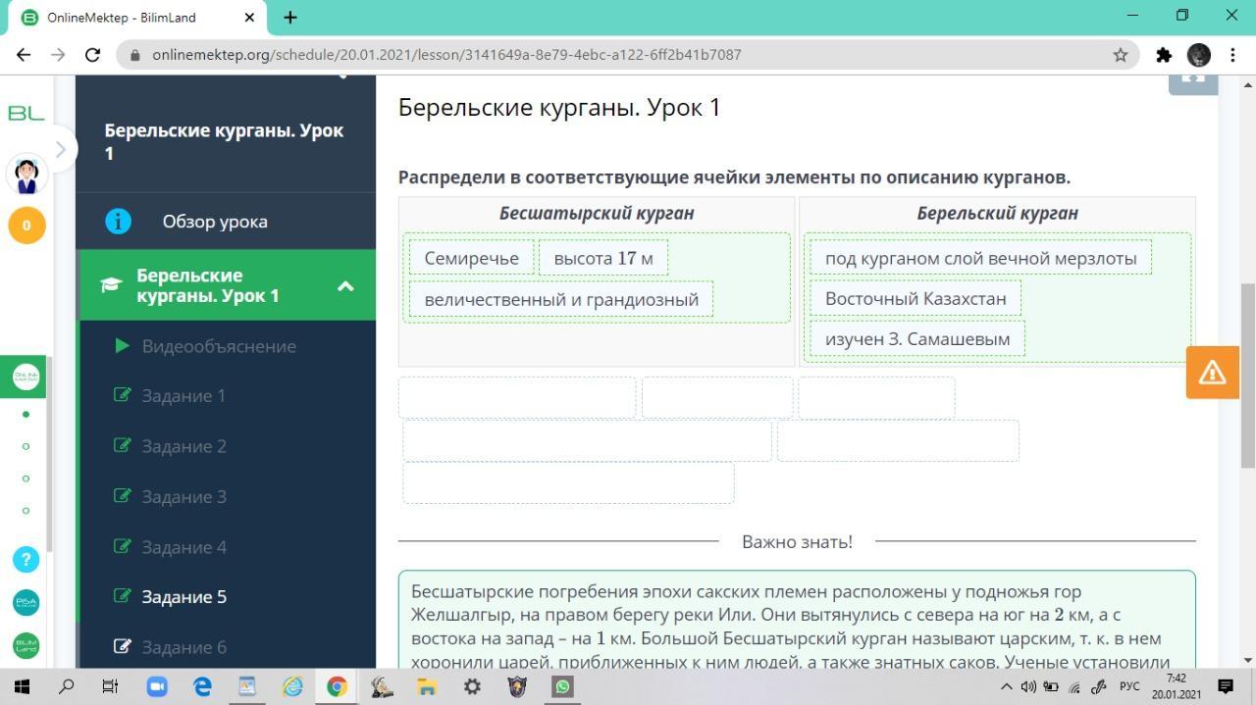This screenshot has height=705, width=1256.
Task: Click the browser address bar URL
Action: click(446, 55)
